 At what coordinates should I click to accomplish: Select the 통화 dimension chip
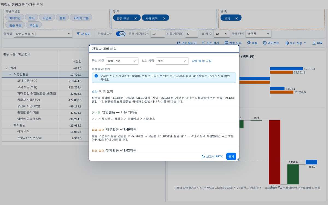pos(62,17)
